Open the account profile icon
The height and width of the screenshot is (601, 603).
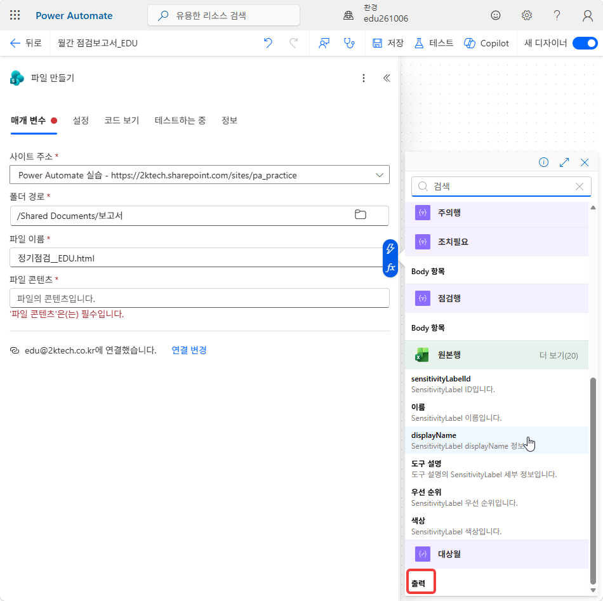coord(587,15)
